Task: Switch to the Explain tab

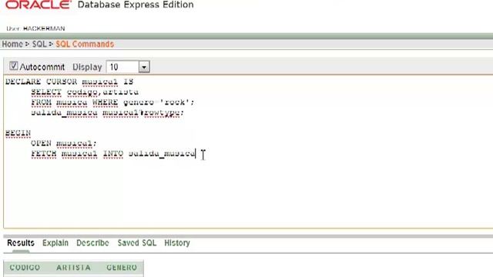Action: click(55, 243)
